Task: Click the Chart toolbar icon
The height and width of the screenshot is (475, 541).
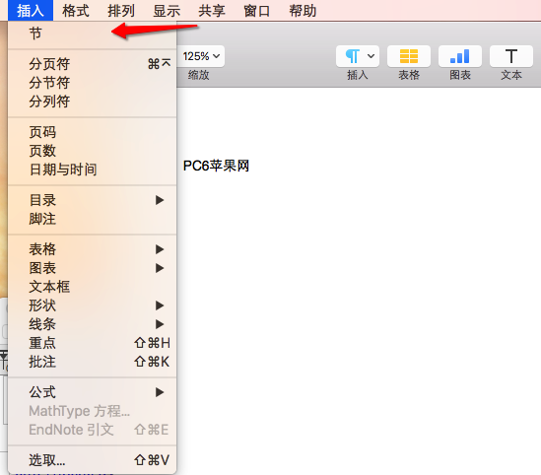Action: [459, 56]
